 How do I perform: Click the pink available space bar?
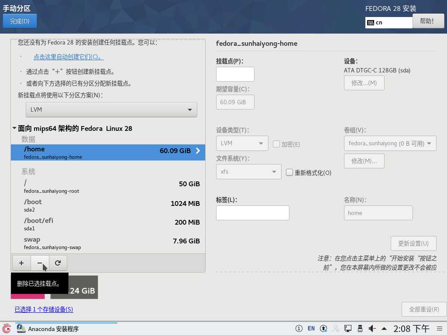28,296
